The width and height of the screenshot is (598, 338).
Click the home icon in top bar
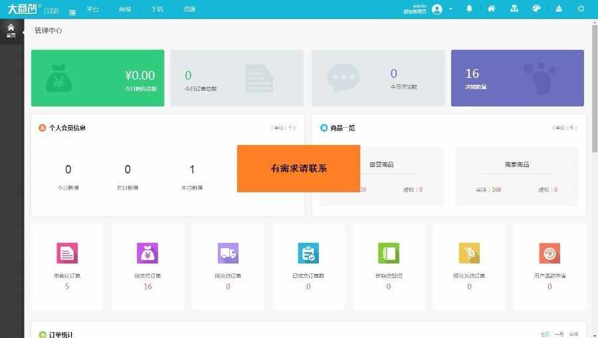[x=492, y=9]
